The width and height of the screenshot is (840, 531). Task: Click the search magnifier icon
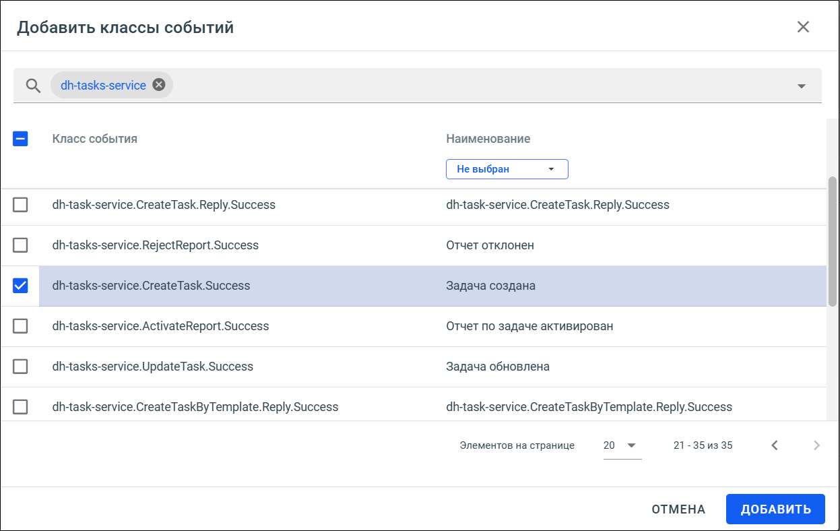click(33, 86)
